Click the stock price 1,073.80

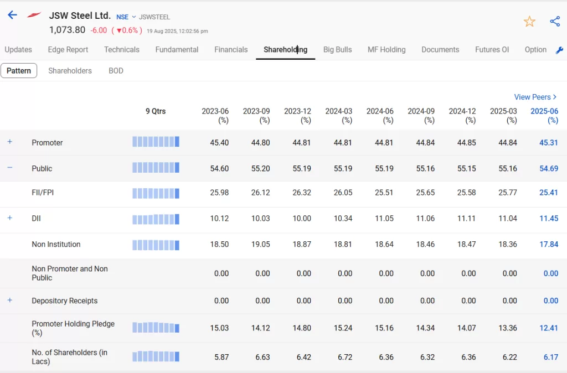pos(67,30)
